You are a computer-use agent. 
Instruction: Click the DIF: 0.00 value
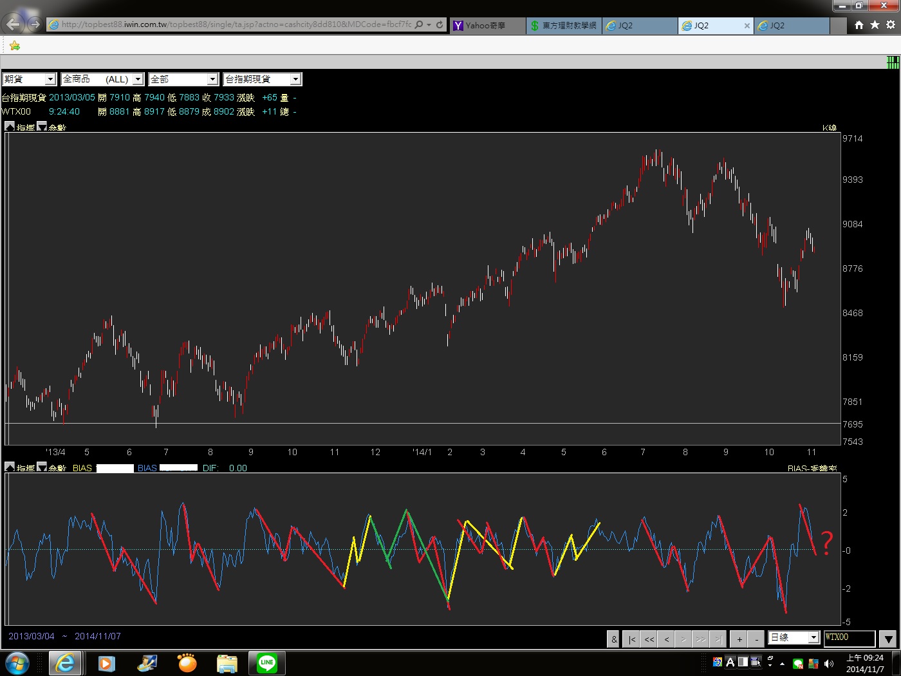[x=225, y=468]
